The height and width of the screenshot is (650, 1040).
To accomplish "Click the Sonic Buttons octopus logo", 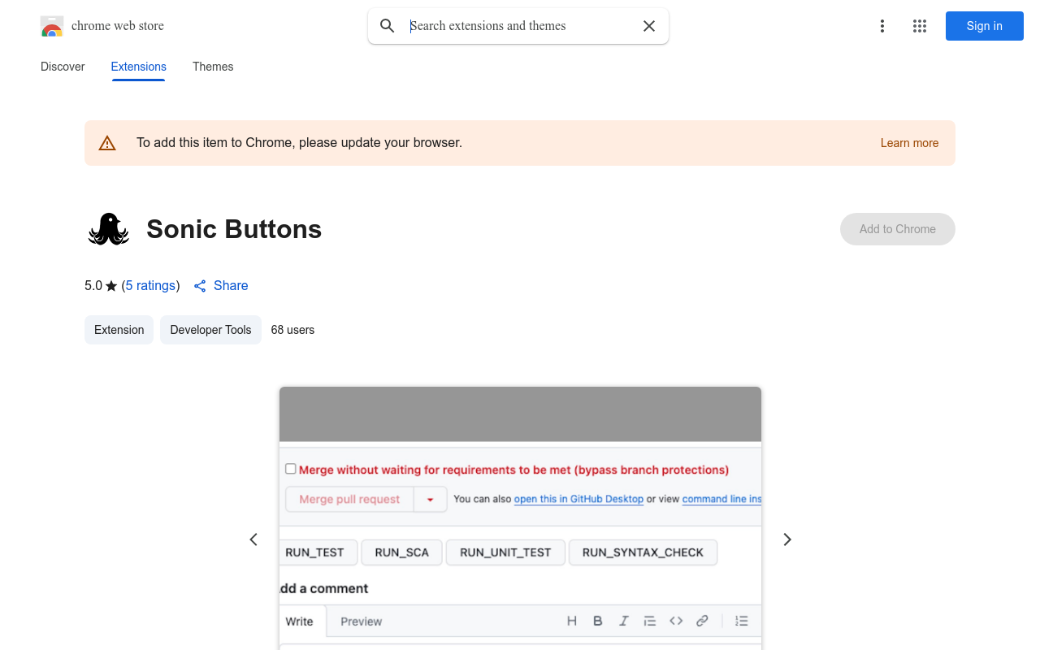I will [109, 229].
